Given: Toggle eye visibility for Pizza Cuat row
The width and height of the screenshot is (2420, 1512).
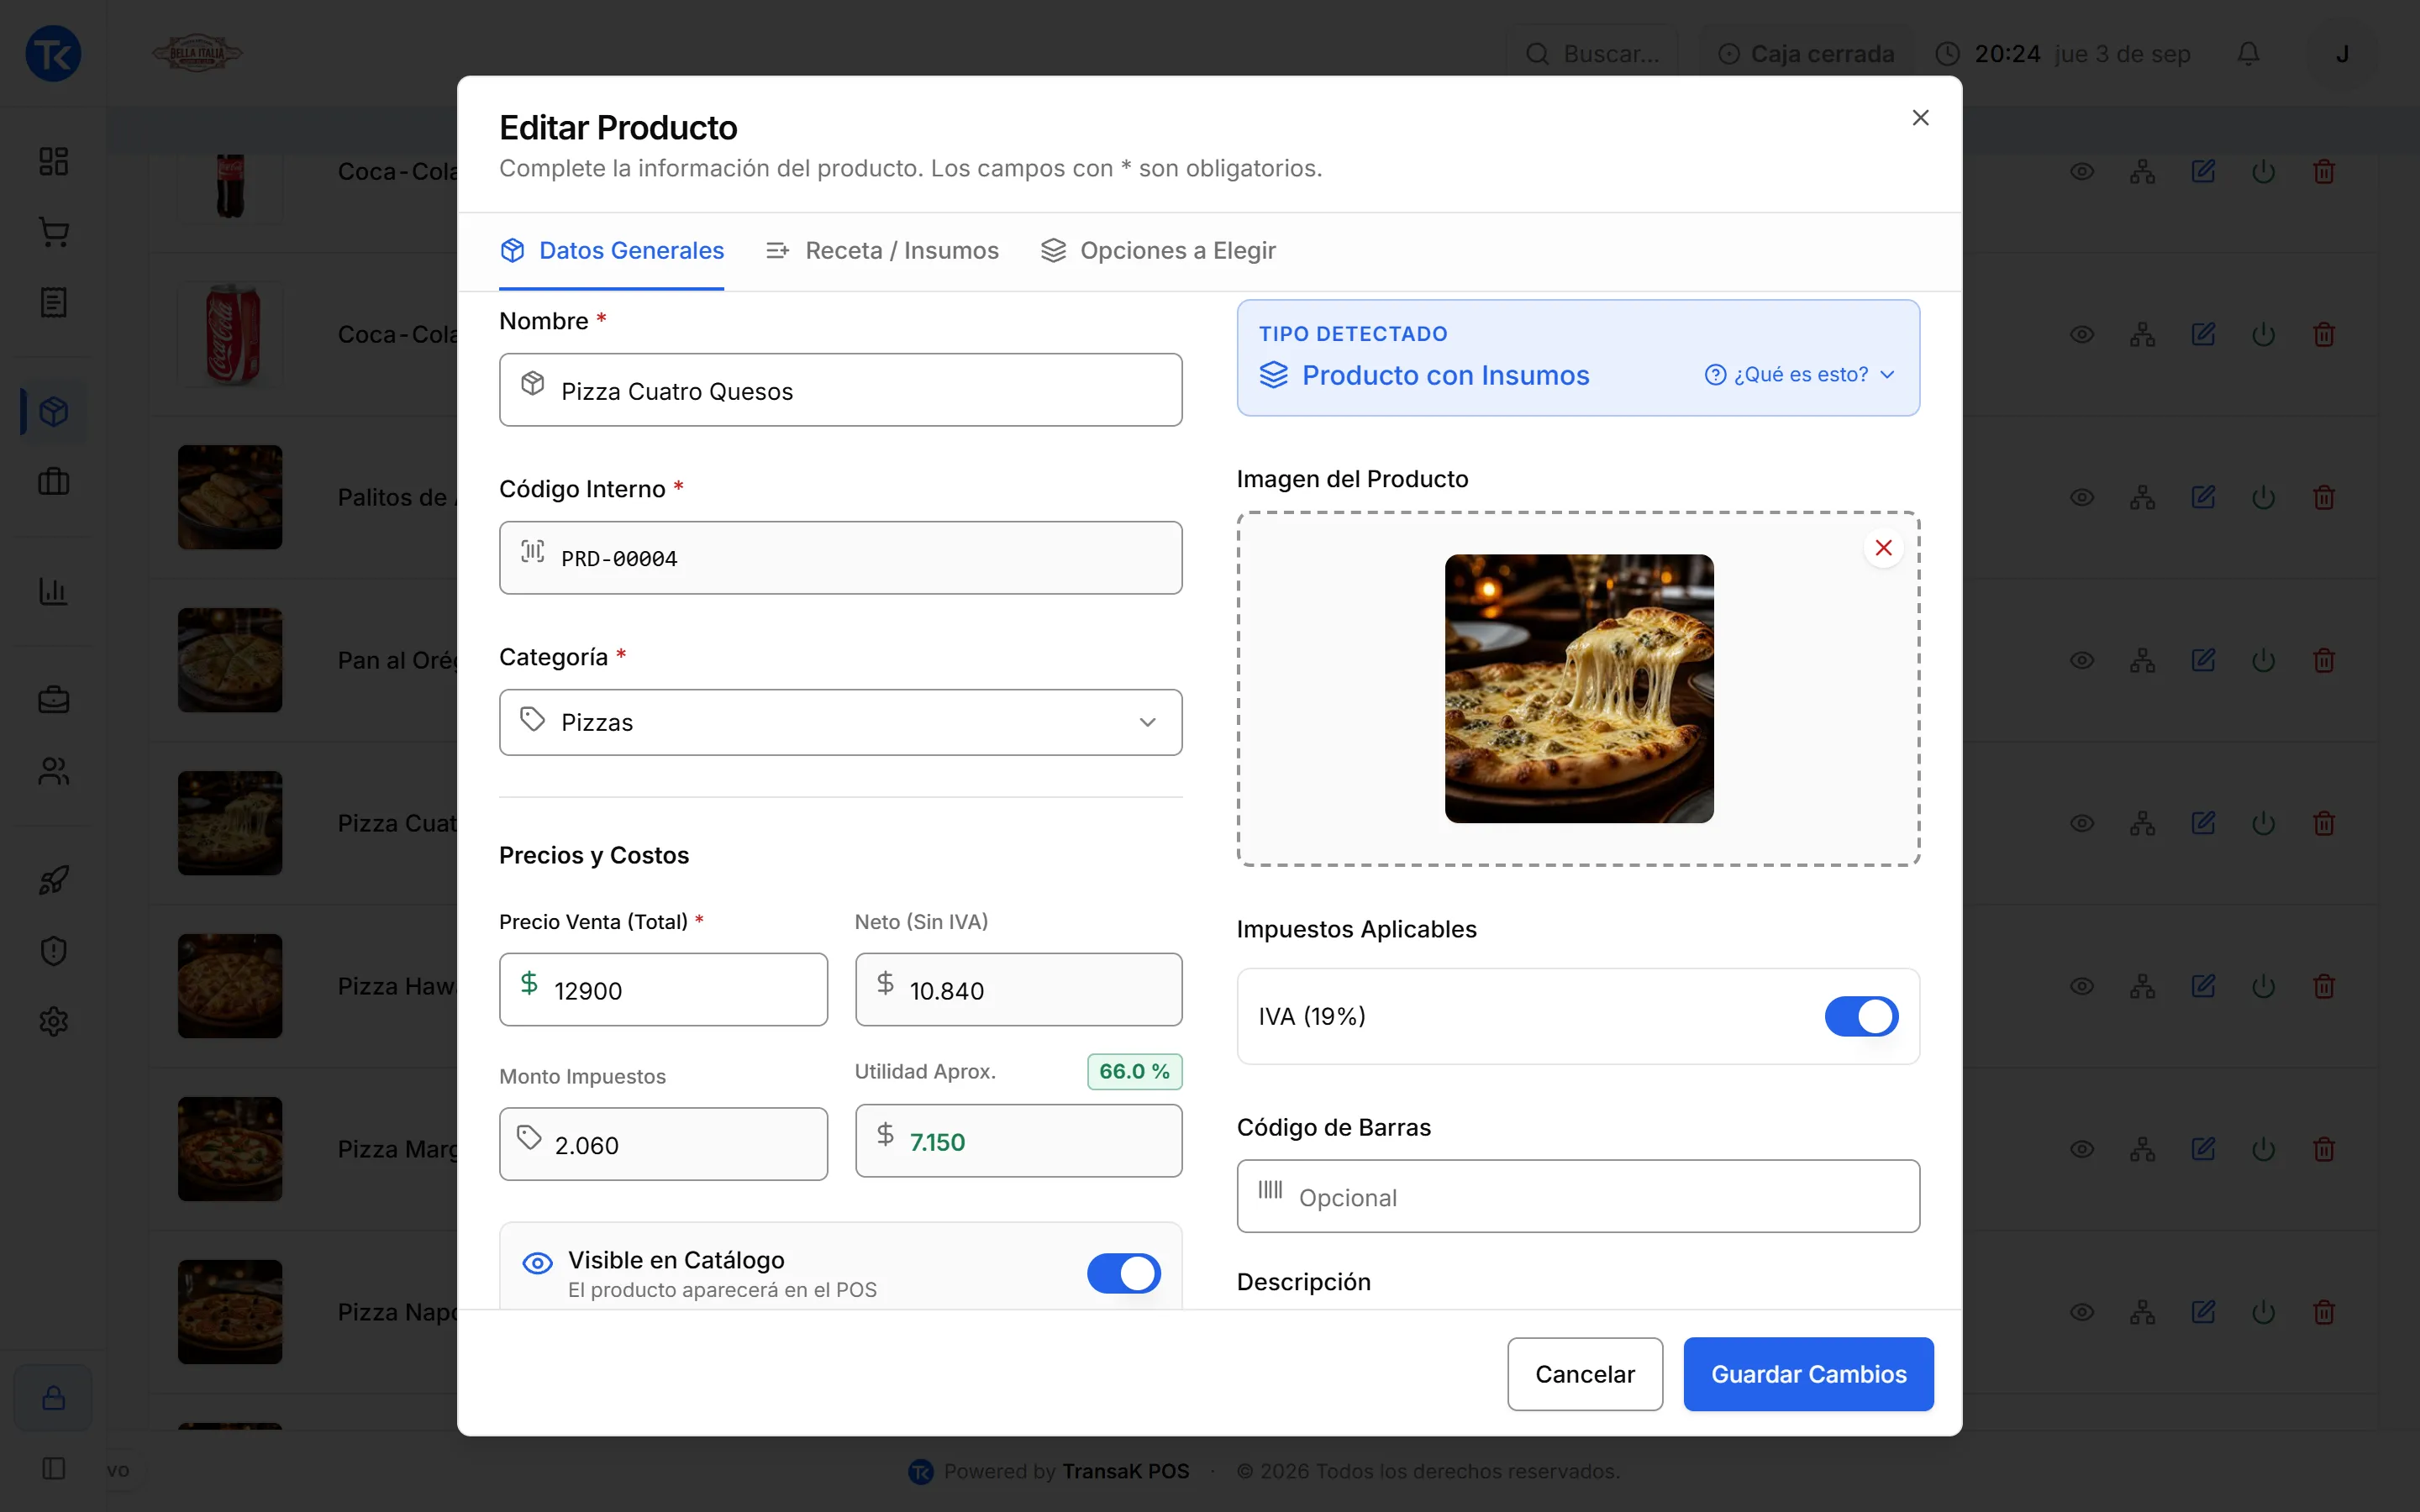Looking at the screenshot, I should pyautogui.click(x=2082, y=823).
